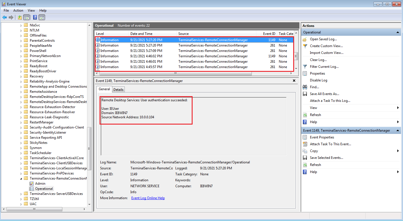Click Clear Log... action

coord(318,60)
